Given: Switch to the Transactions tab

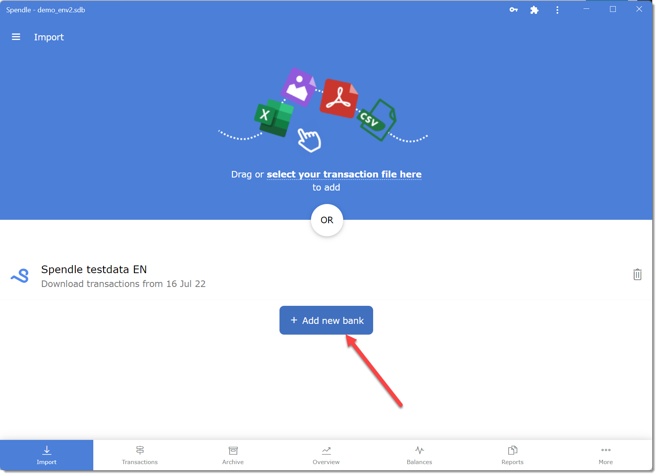Looking at the screenshot, I should 140,455.
